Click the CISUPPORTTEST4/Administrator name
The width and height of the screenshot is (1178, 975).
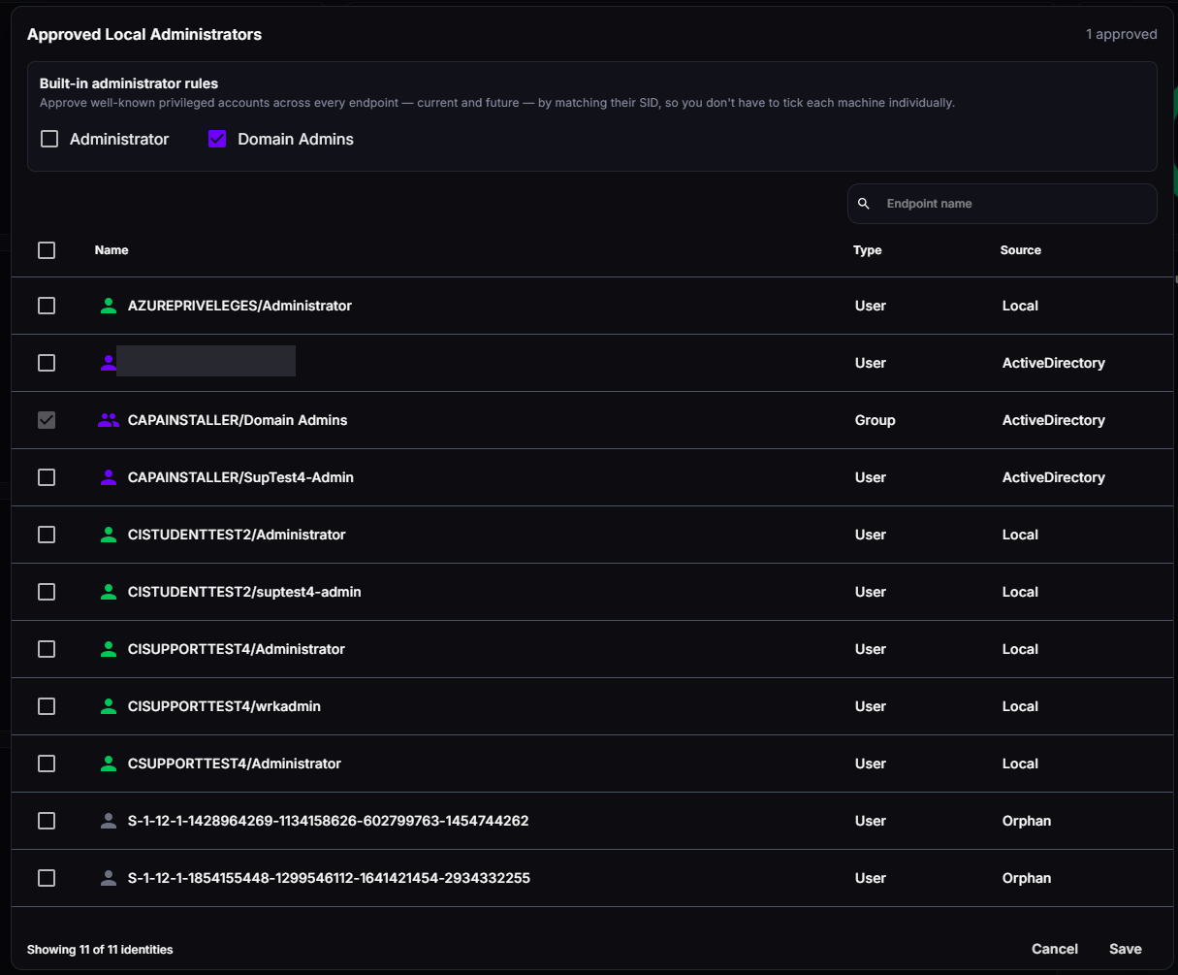coord(237,649)
